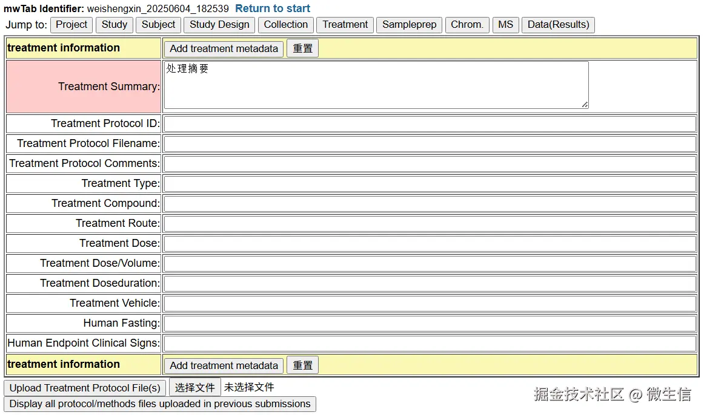Click the Treatment Summary resize handle

pos(585,105)
